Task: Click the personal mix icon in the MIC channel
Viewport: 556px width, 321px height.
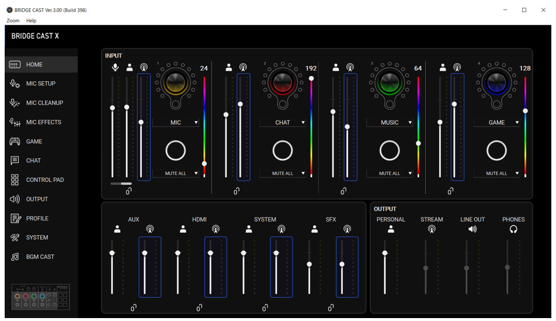Action: pyautogui.click(x=130, y=67)
